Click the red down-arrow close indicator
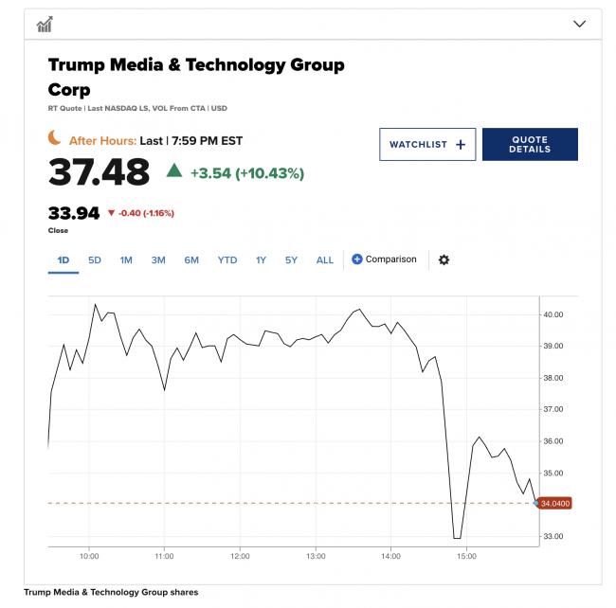The height and width of the screenshot is (608, 616). point(111,213)
